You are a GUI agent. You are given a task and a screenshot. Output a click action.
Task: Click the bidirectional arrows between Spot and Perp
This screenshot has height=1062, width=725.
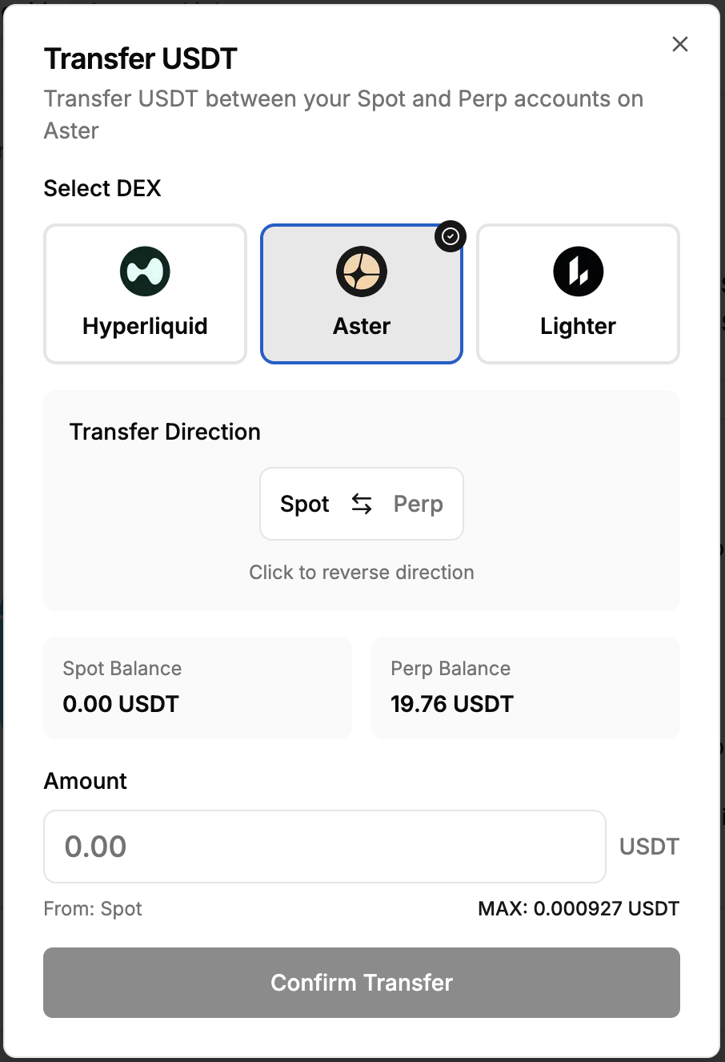362,504
